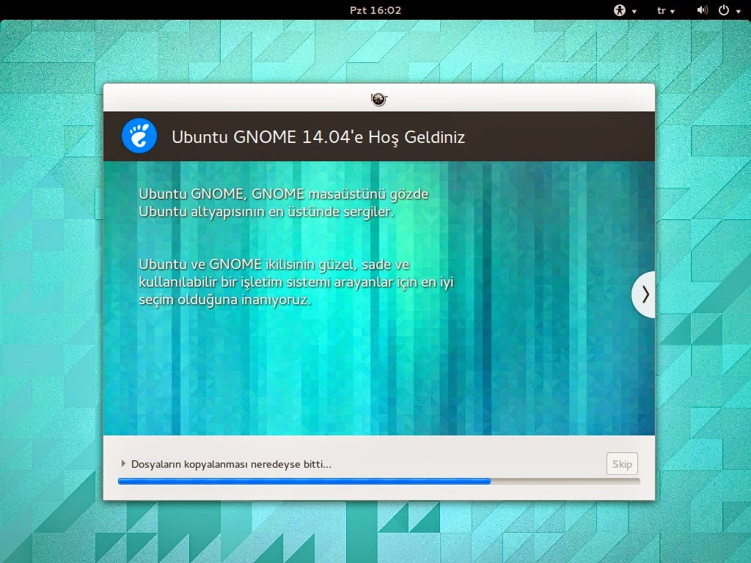
Task: Click the installer title bar icon
Action: pos(379,99)
